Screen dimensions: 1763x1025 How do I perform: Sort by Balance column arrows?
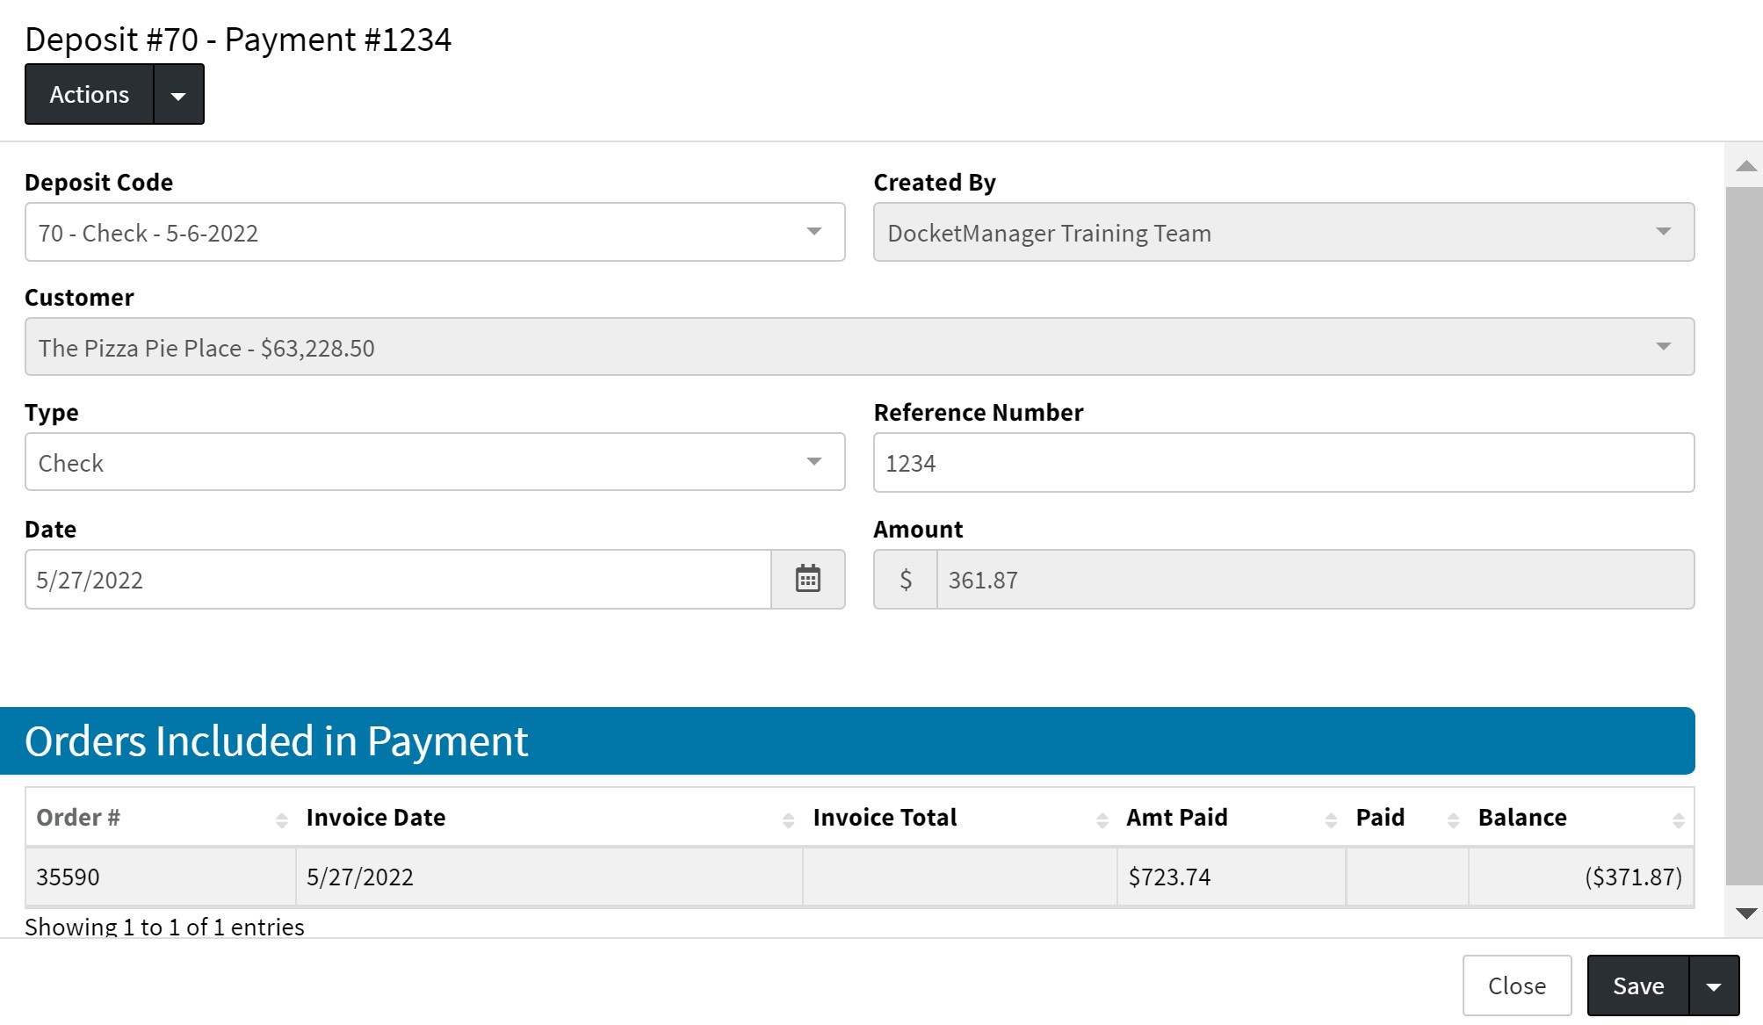(x=1678, y=819)
